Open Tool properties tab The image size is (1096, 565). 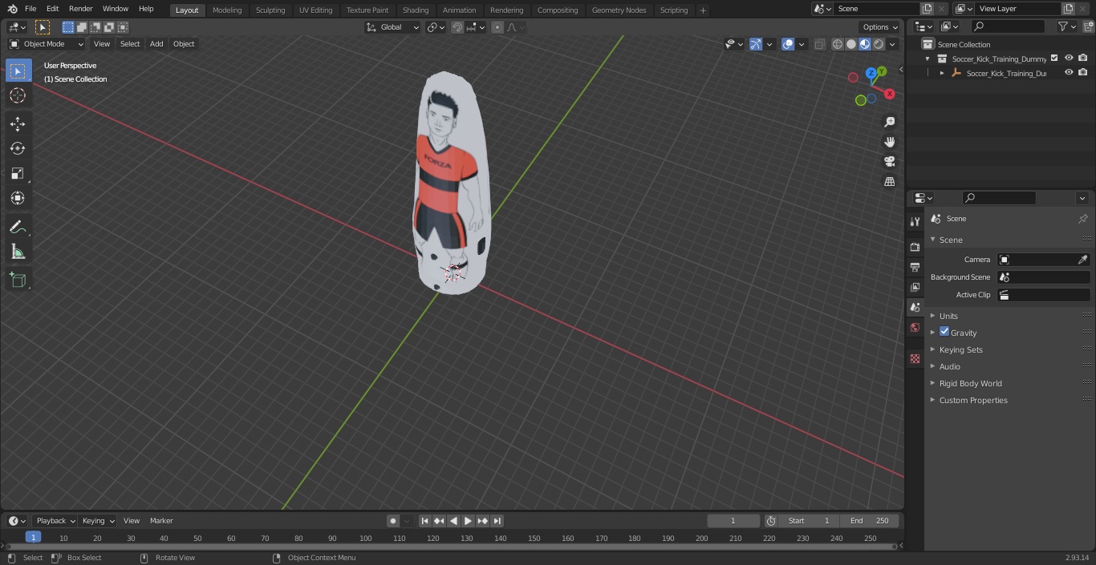click(915, 221)
